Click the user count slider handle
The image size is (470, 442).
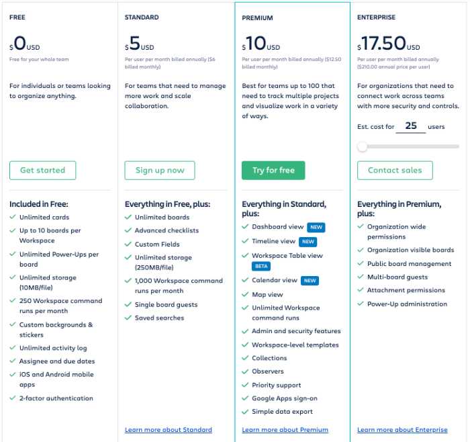point(363,146)
